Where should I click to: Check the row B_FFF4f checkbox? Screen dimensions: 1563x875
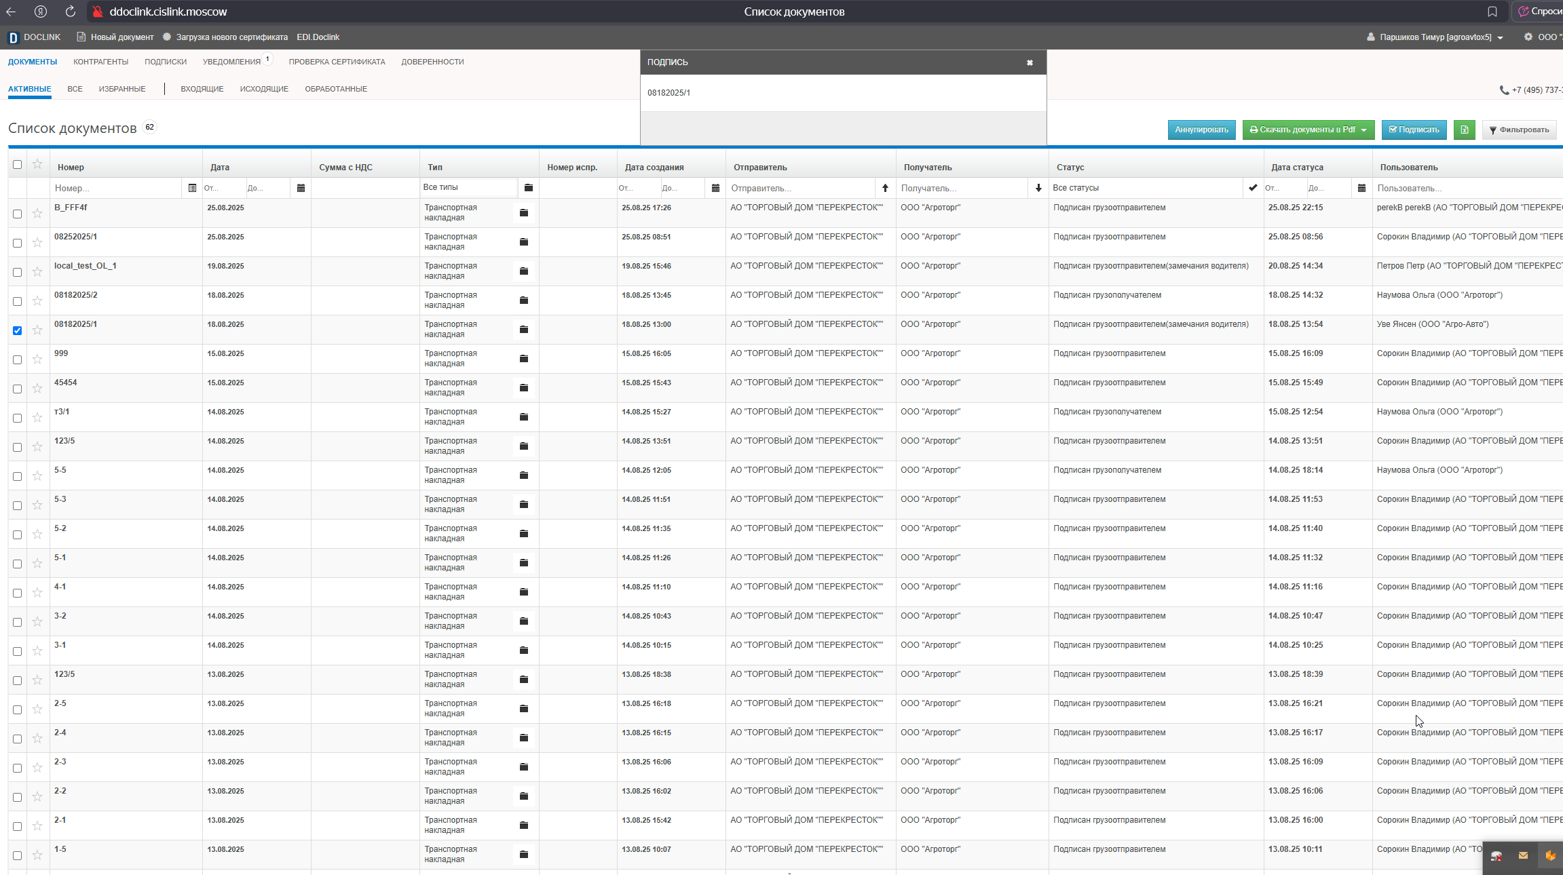coord(17,214)
